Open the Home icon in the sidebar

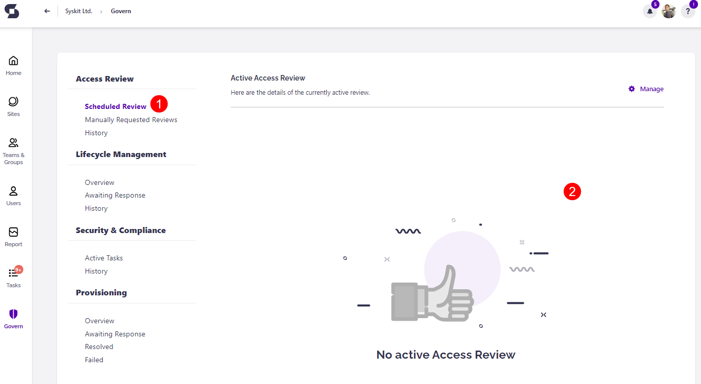13,64
